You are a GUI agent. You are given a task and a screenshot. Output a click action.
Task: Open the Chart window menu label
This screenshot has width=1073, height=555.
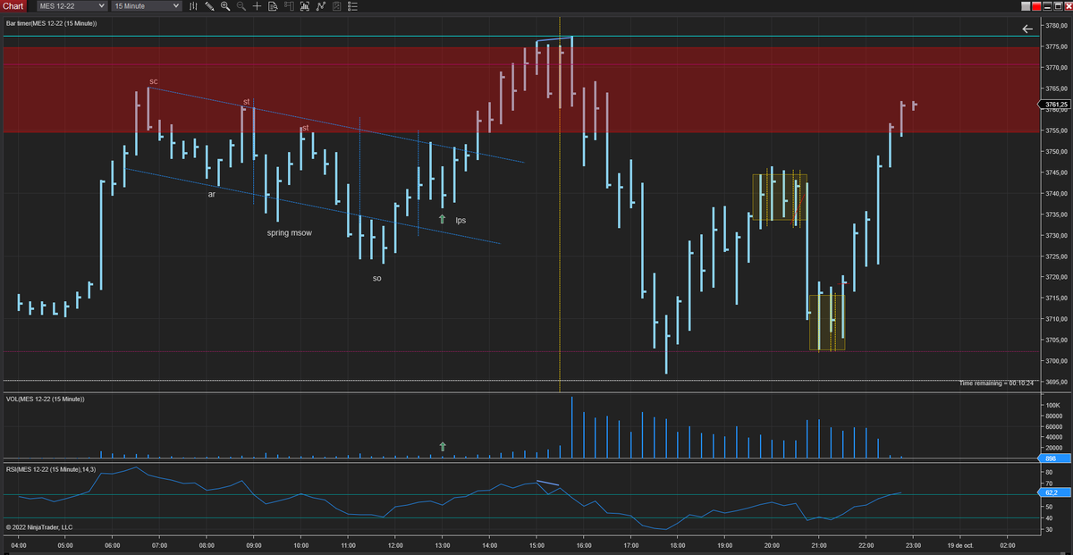13,5
